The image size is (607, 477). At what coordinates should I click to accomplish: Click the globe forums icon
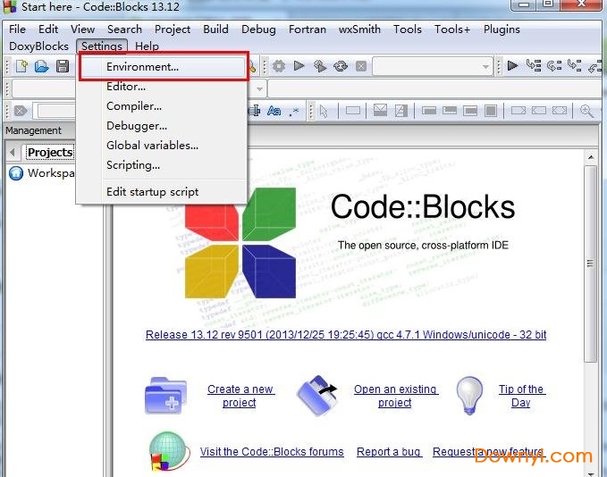(169, 451)
